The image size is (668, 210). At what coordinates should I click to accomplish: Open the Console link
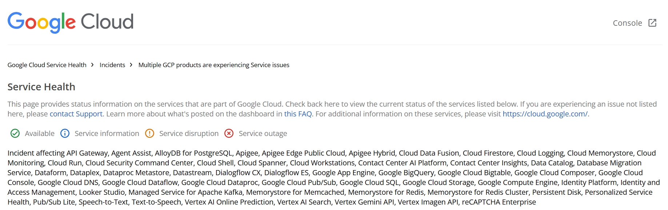click(x=627, y=23)
